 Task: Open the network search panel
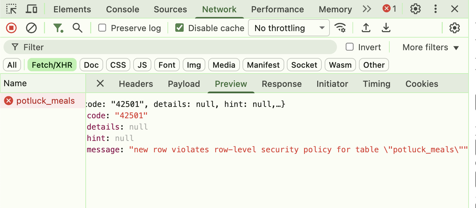pyautogui.click(x=77, y=28)
